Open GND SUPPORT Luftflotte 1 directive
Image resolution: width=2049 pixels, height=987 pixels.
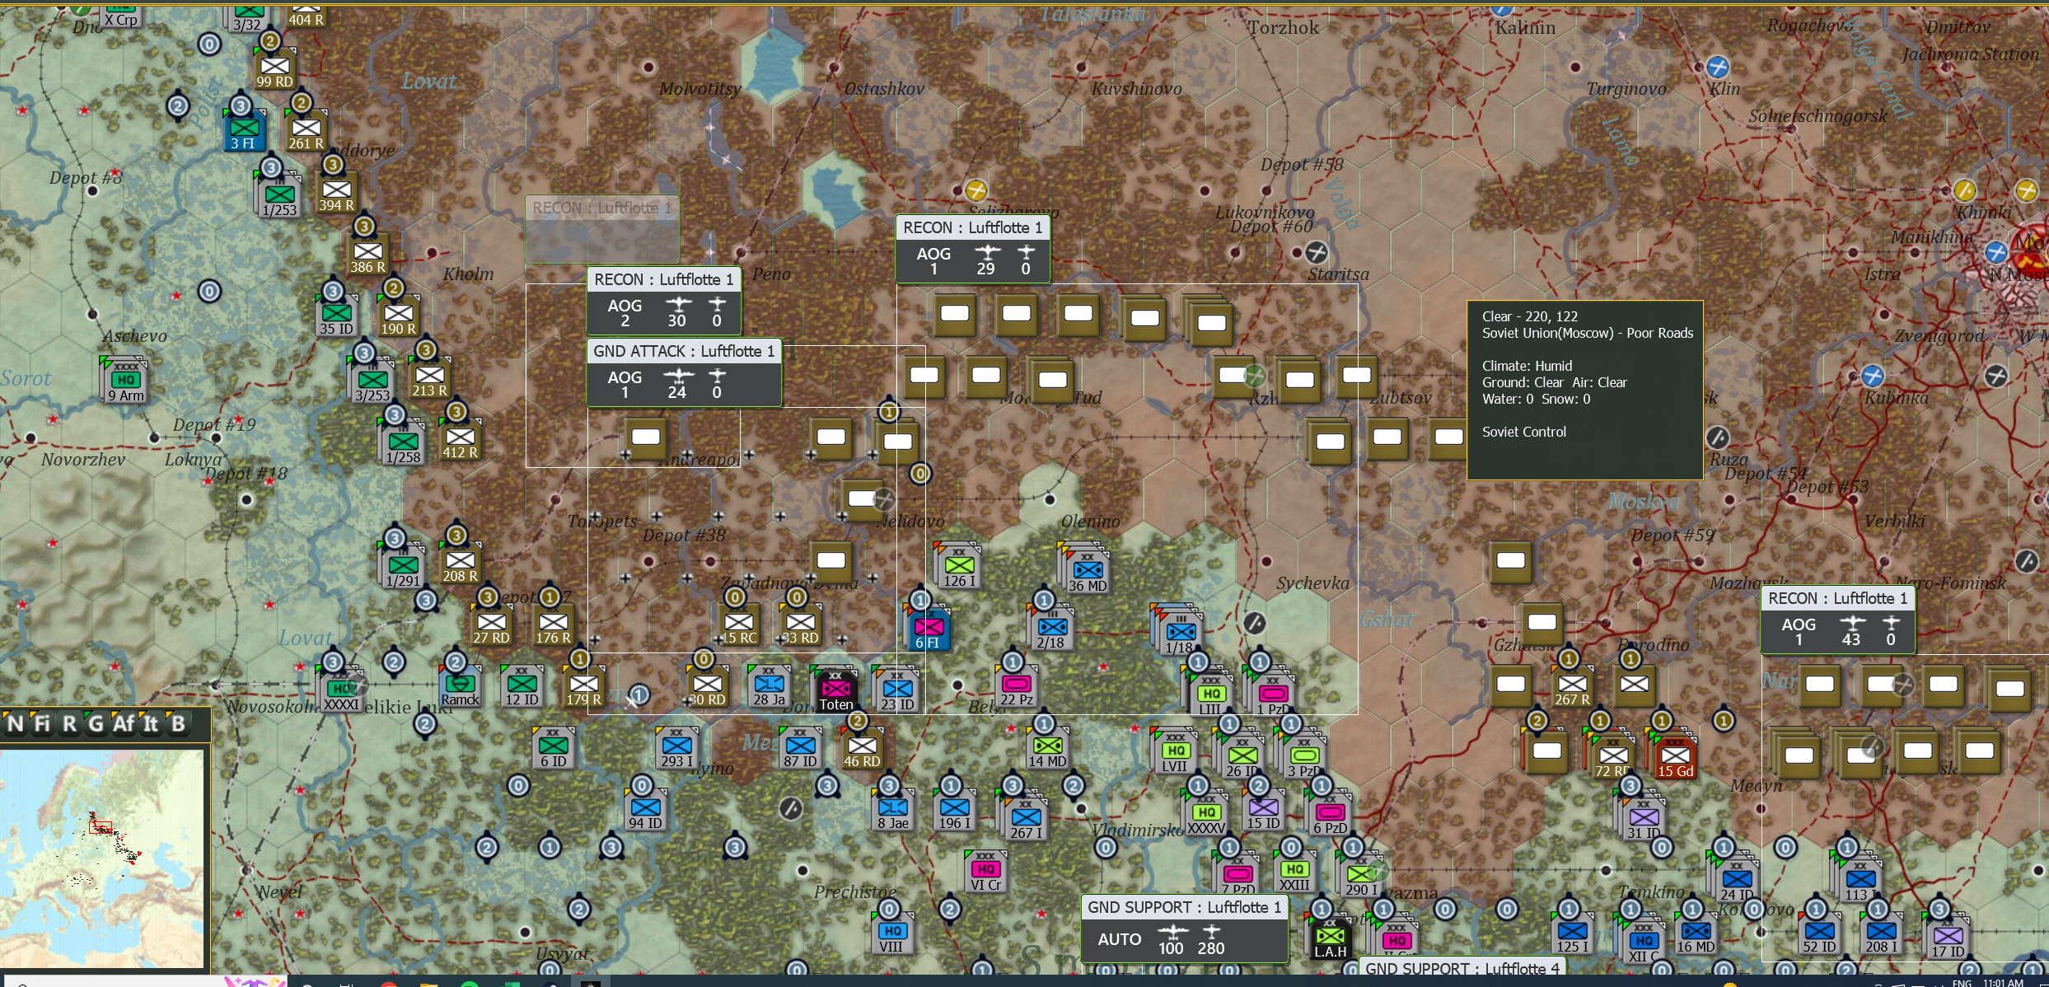coord(1184,929)
